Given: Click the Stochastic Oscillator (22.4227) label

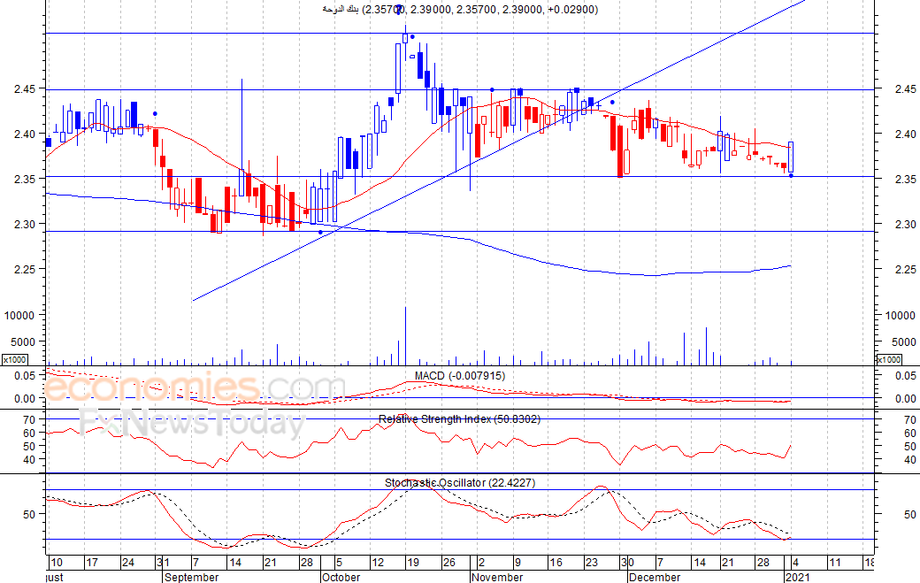Looking at the screenshot, I should coord(460,483).
